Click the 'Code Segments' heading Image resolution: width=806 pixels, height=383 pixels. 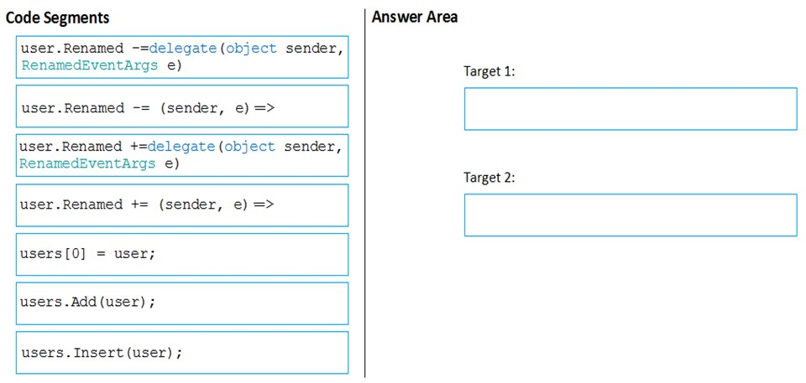point(57,18)
